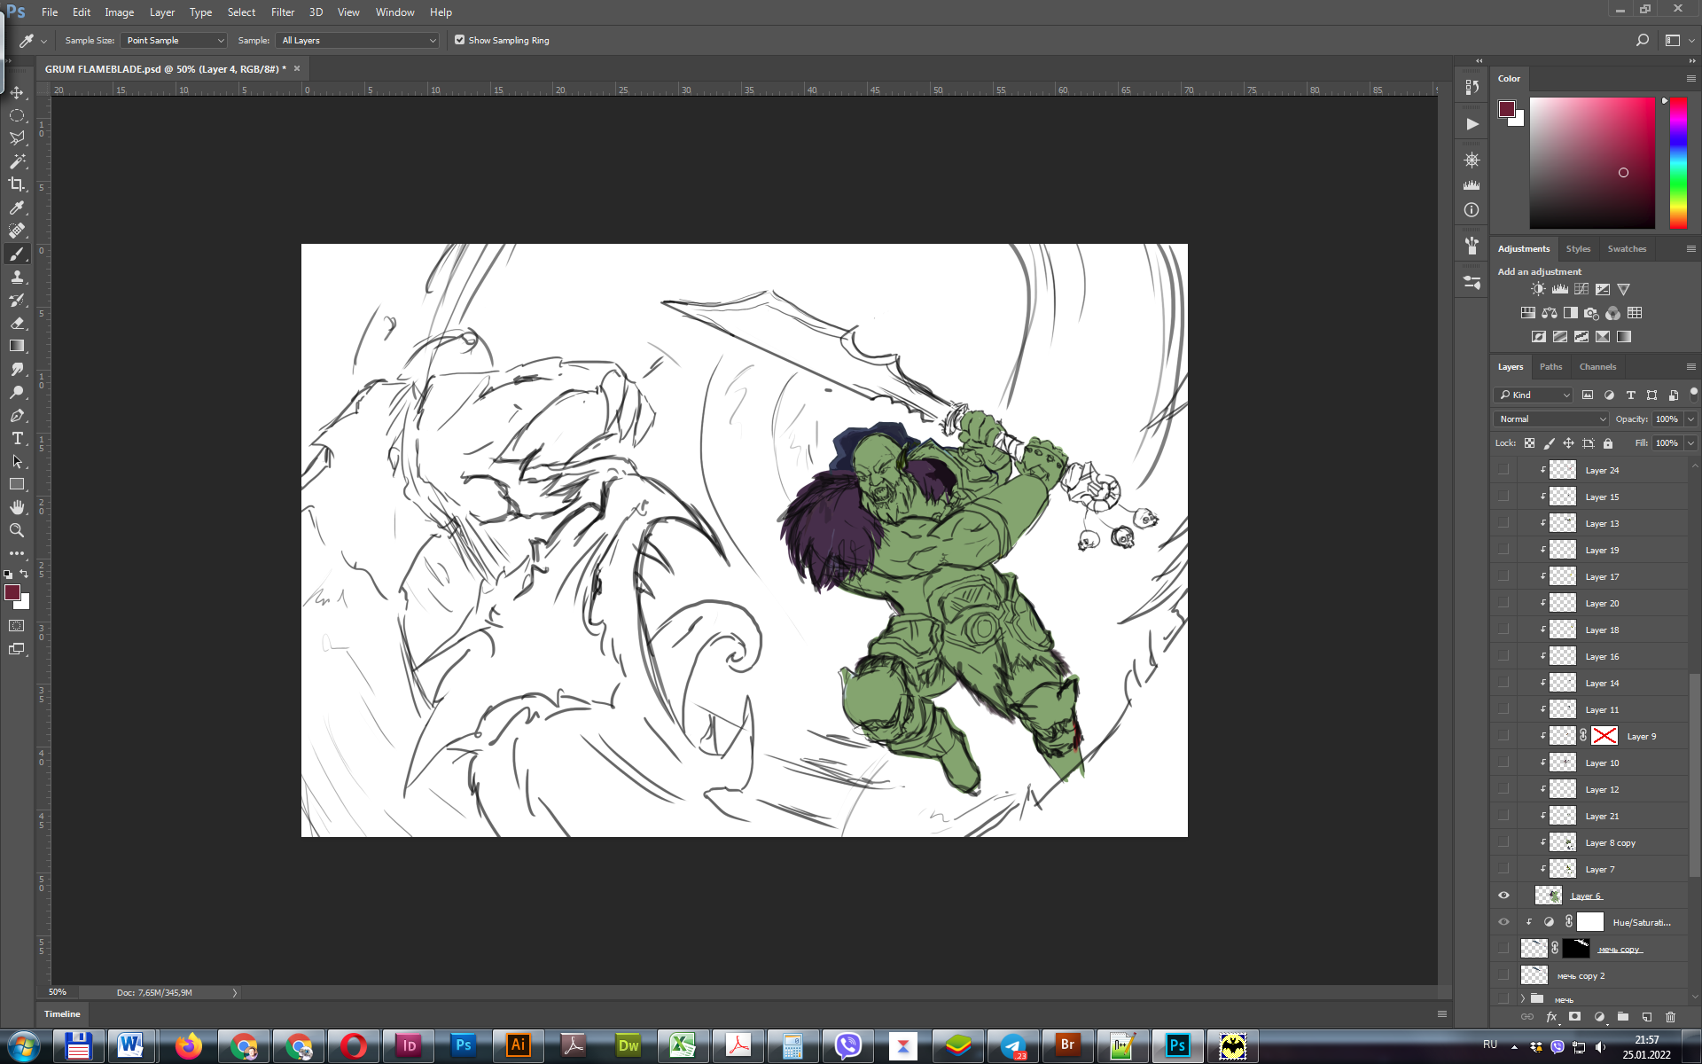Show Layer 15 visibility
Screen dimensions: 1702x1064
point(1503,497)
